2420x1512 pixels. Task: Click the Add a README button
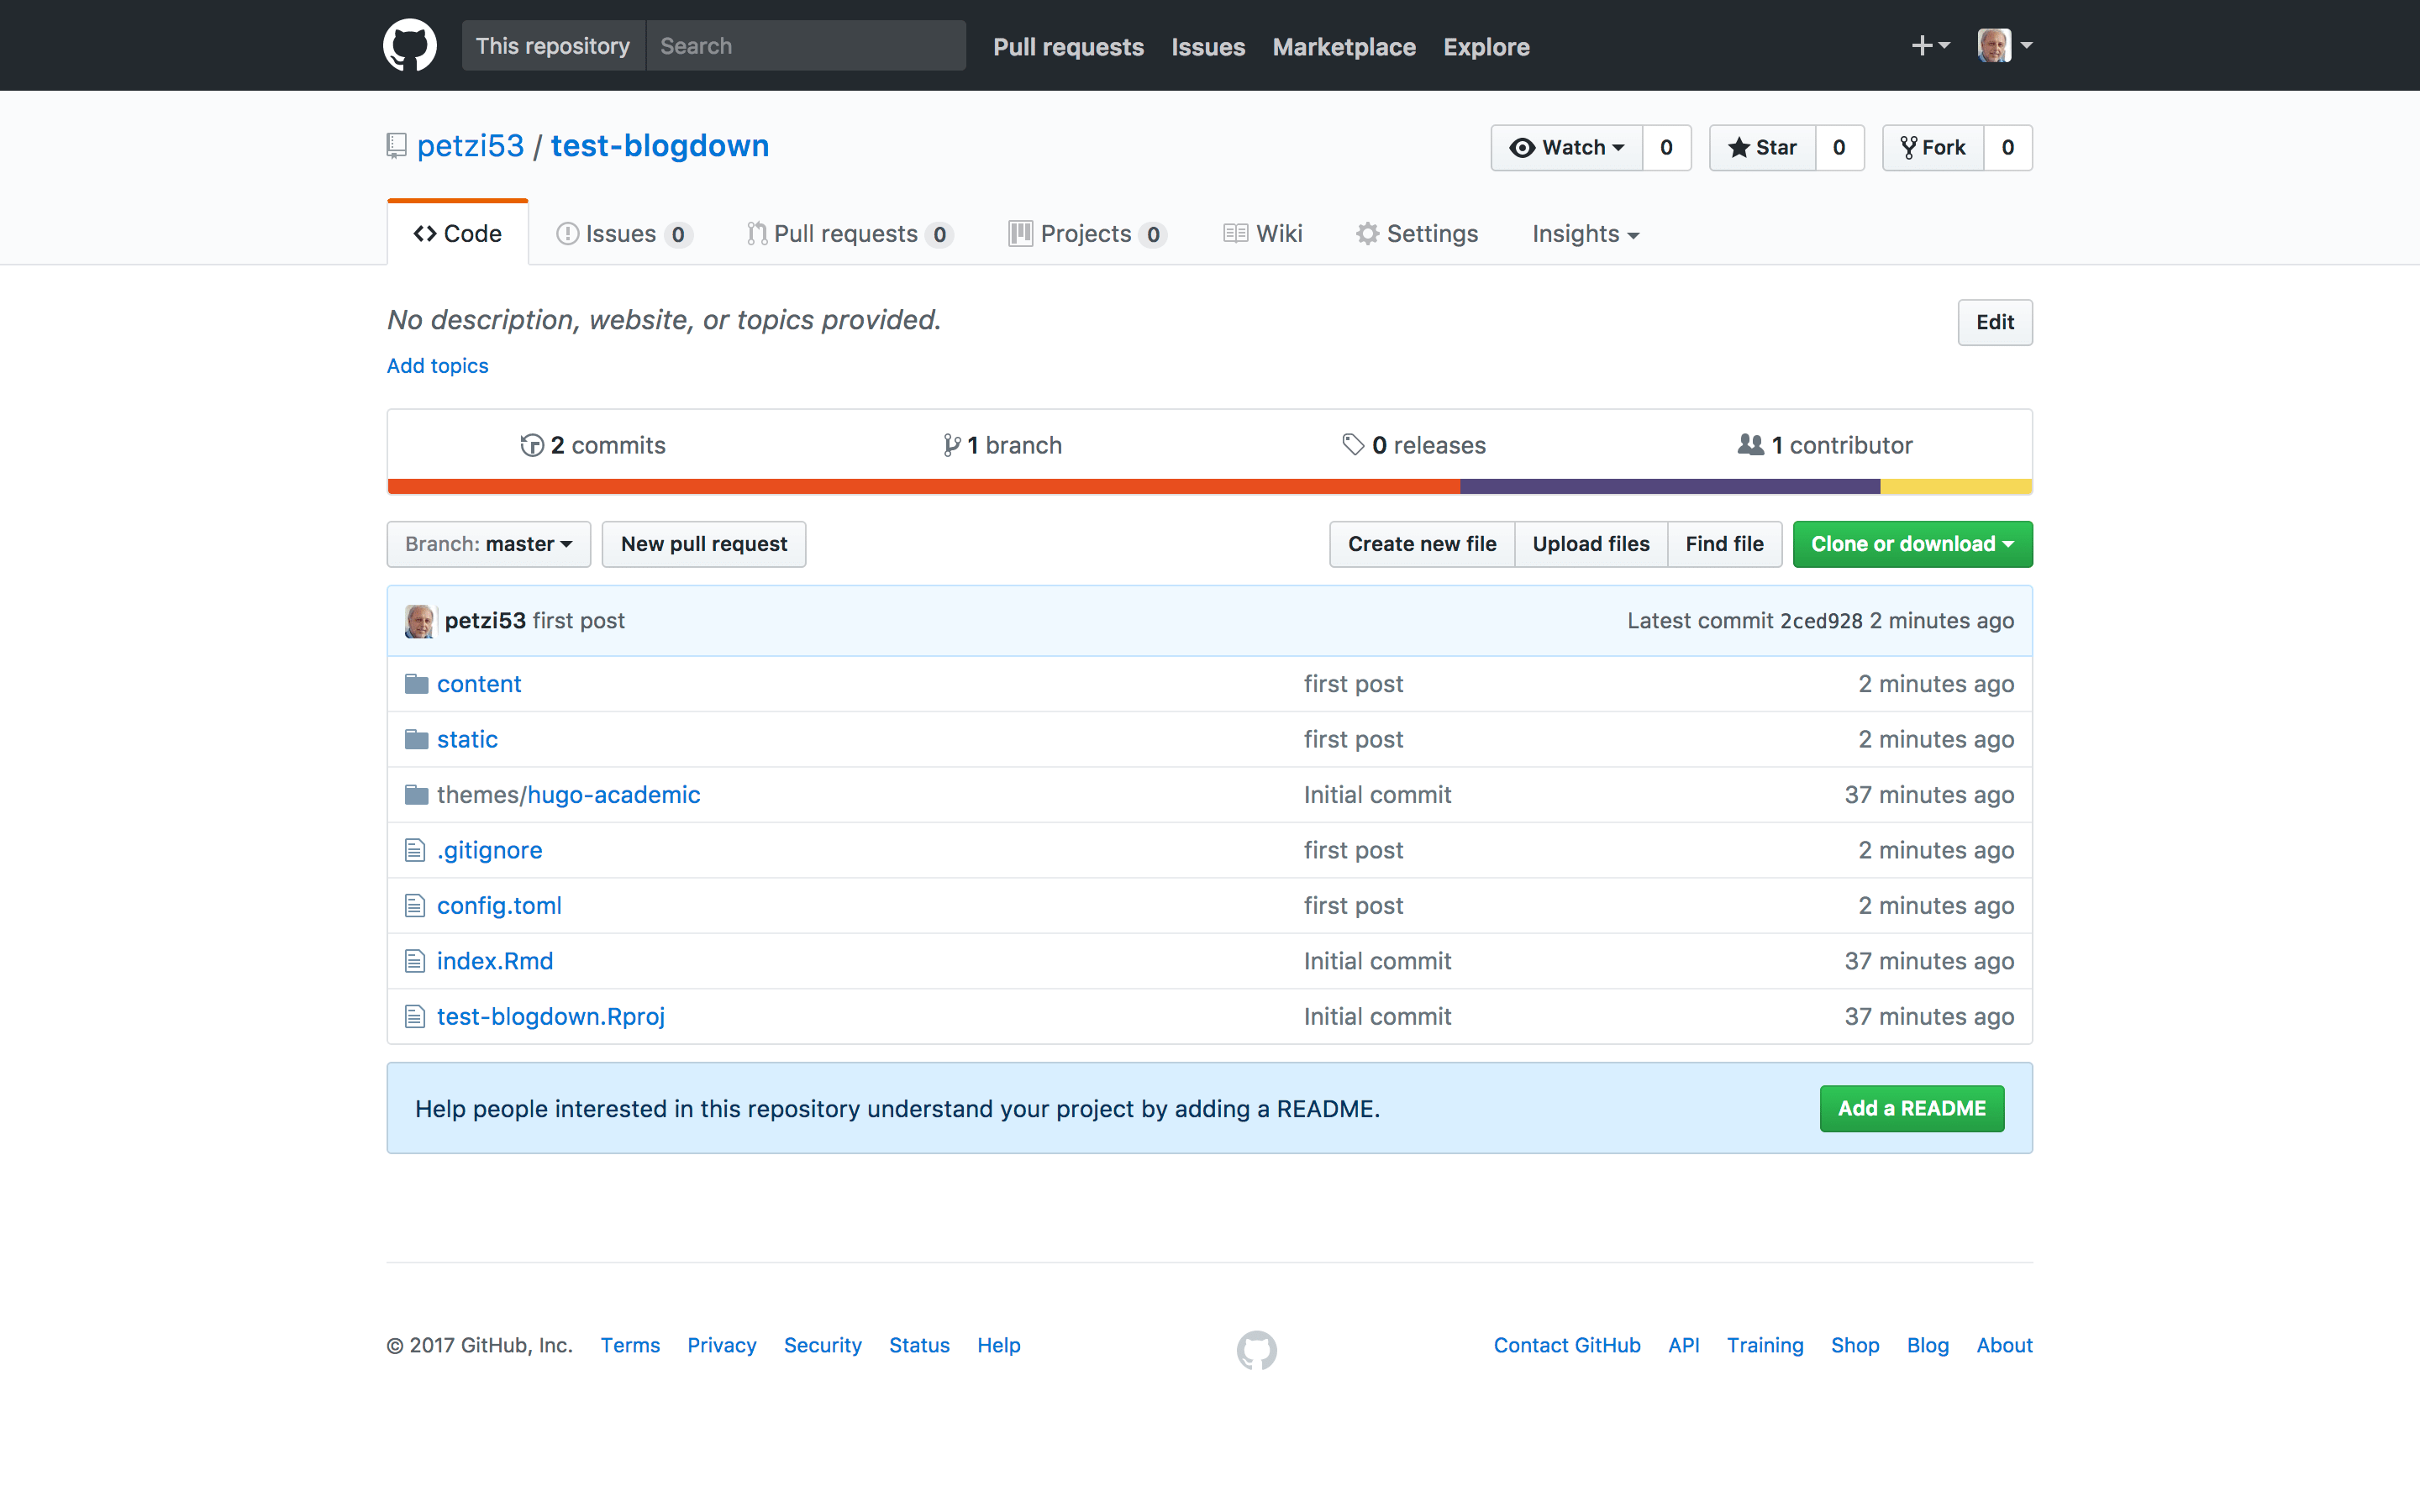click(x=1911, y=1108)
